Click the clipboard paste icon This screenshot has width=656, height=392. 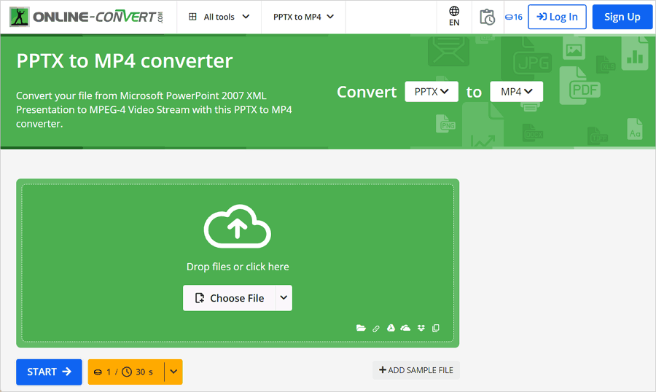[x=436, y=329]
